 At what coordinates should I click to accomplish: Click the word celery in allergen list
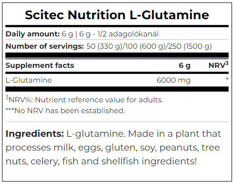[x=45, y=161]
